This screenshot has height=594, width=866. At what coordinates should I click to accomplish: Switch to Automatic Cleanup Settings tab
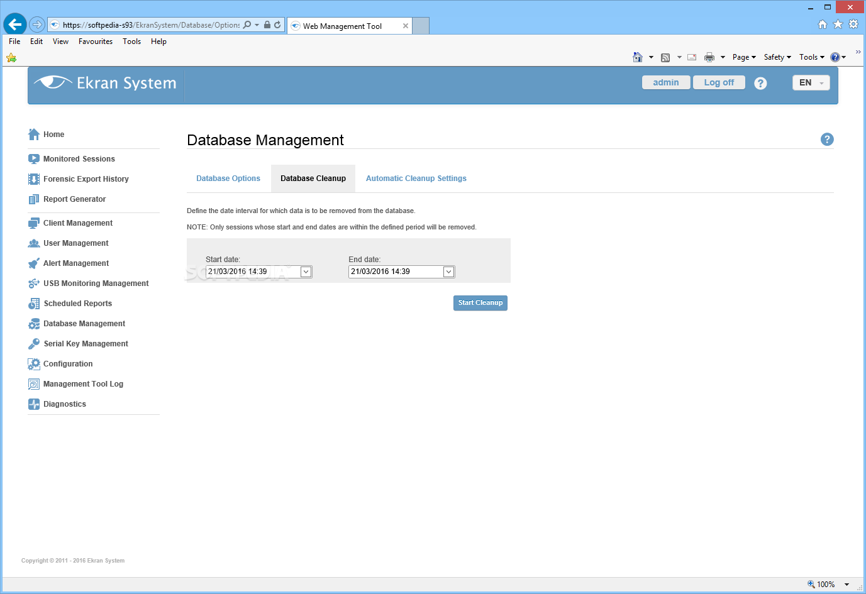pyautogui.click(x=416, y=179)
